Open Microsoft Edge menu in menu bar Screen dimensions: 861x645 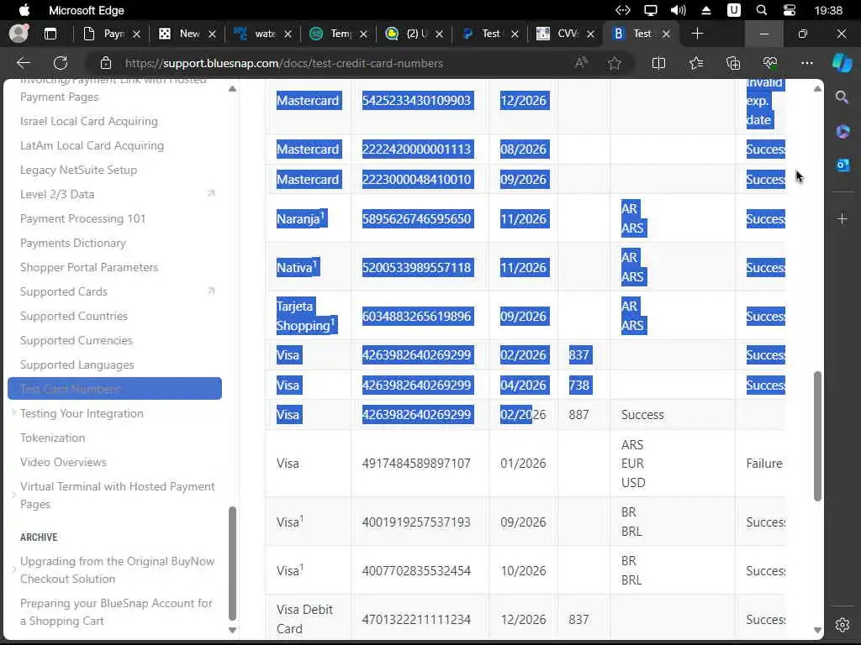pyautogui.click(x=87, y=10)
